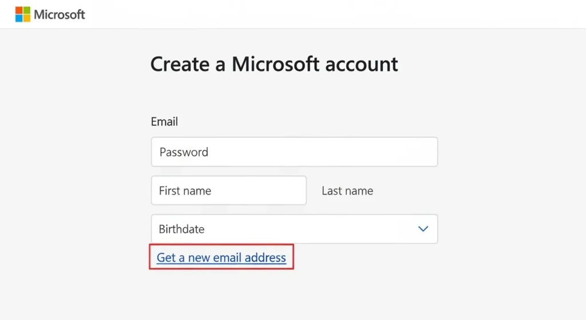Click the Last name field label

(x=347, y=191)
